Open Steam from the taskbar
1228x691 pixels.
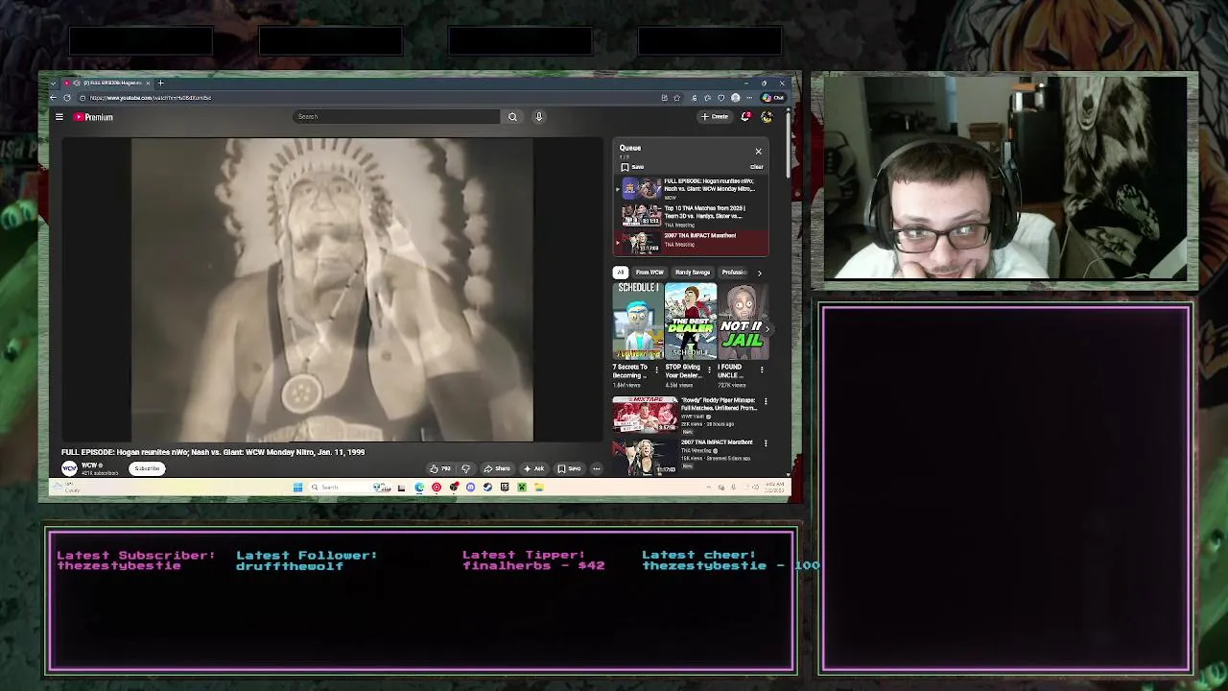(487, 487)
